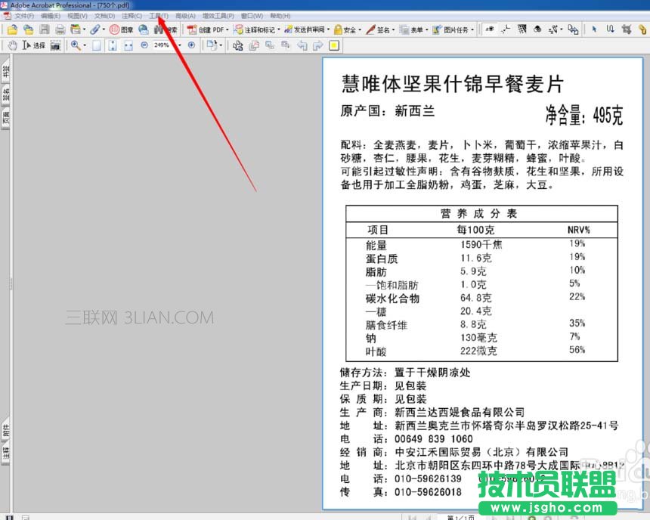Open the 窗口(W) menu
This screenshot has height=520, width=650.
pos(252,16)
